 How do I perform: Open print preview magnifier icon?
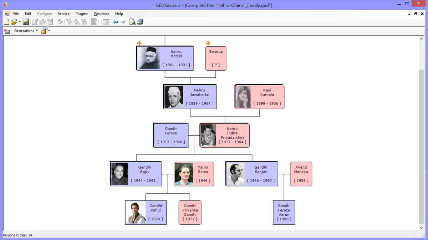point(132,22)
